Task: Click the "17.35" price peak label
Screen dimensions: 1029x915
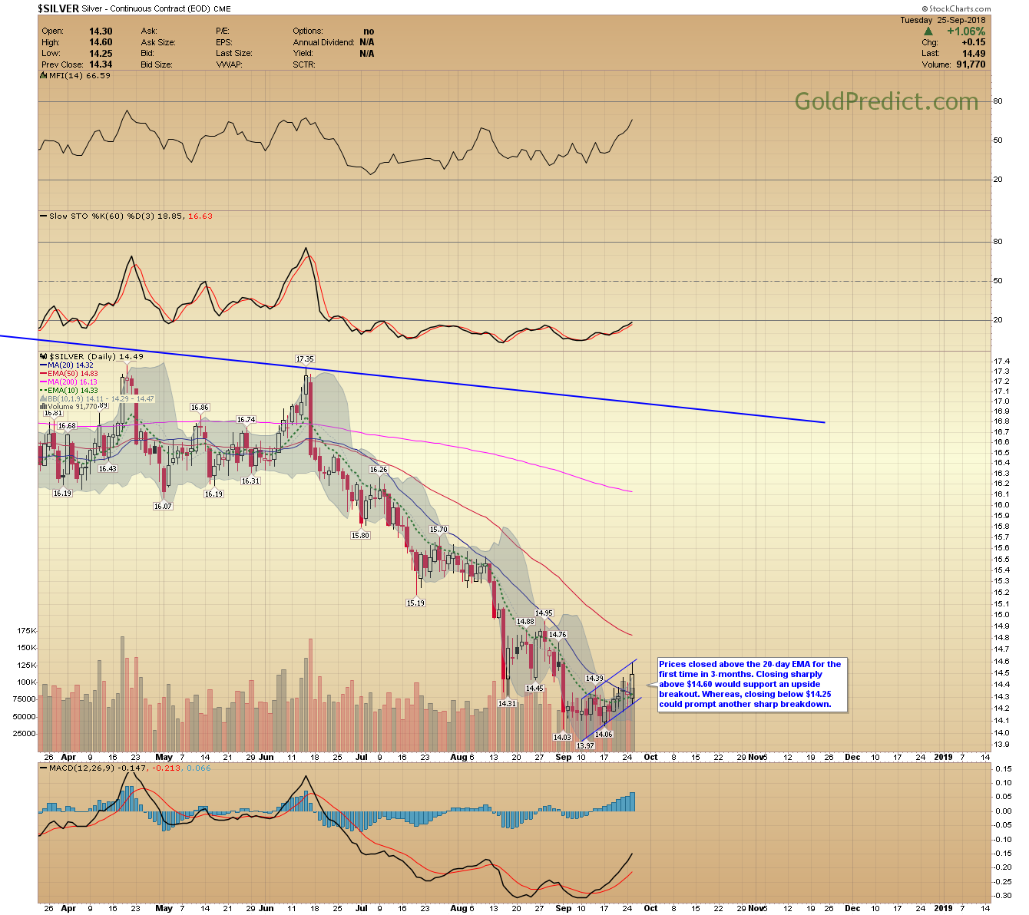Action: click(305, 358)
